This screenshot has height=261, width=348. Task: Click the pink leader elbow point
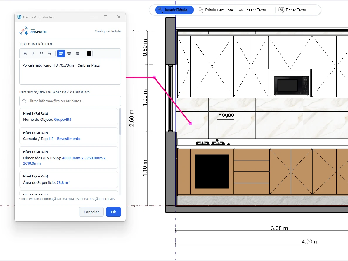[x=154, y=77]
